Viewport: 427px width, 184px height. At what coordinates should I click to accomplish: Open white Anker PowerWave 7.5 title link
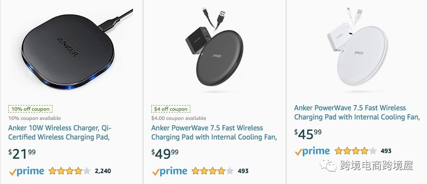click(357, 112)
